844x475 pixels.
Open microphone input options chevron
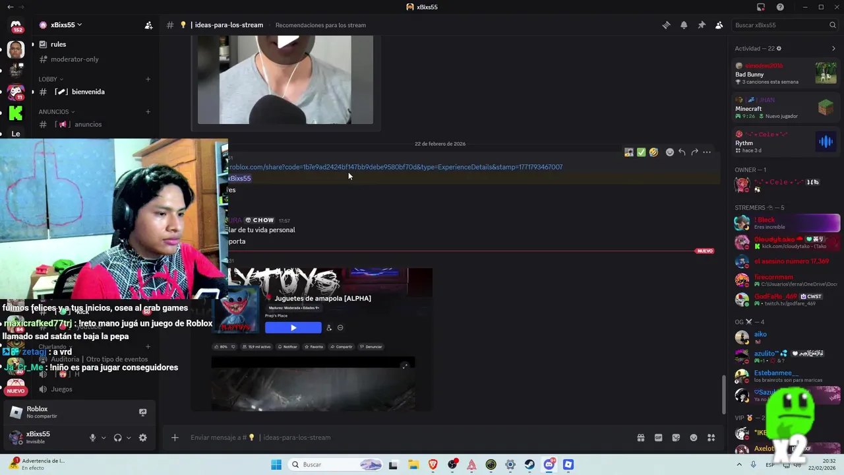(x=104, y=438)
